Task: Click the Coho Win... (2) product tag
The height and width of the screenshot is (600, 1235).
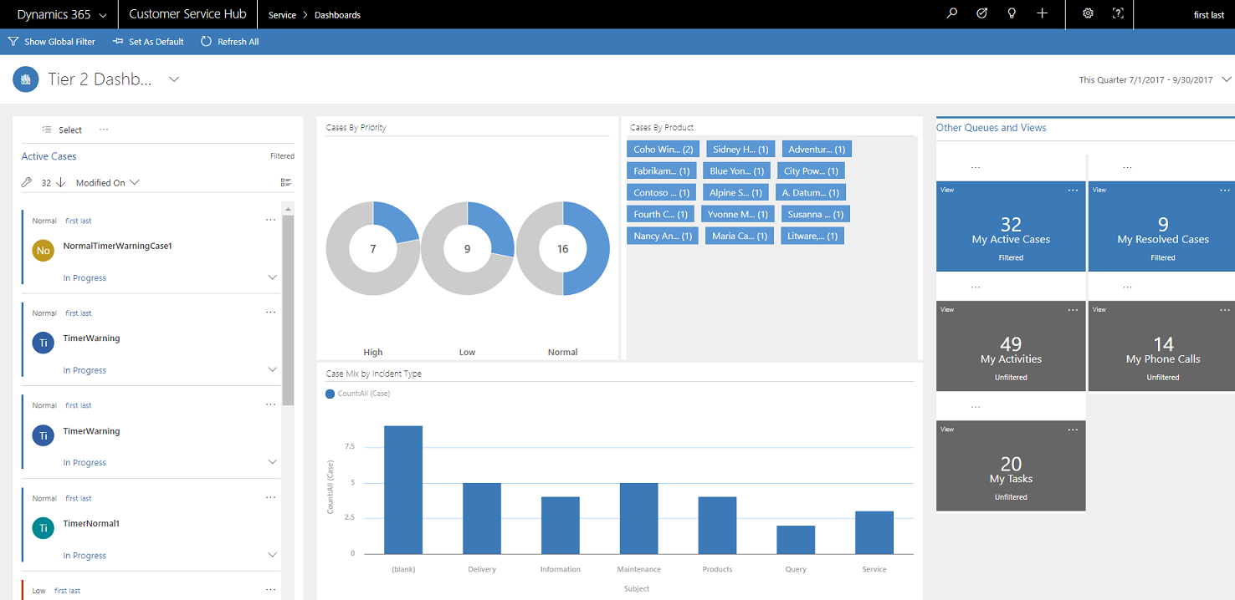Action: point(662,149)
